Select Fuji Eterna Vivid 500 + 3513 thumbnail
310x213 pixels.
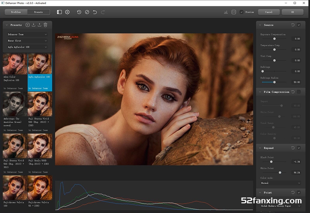pos(15,146)
